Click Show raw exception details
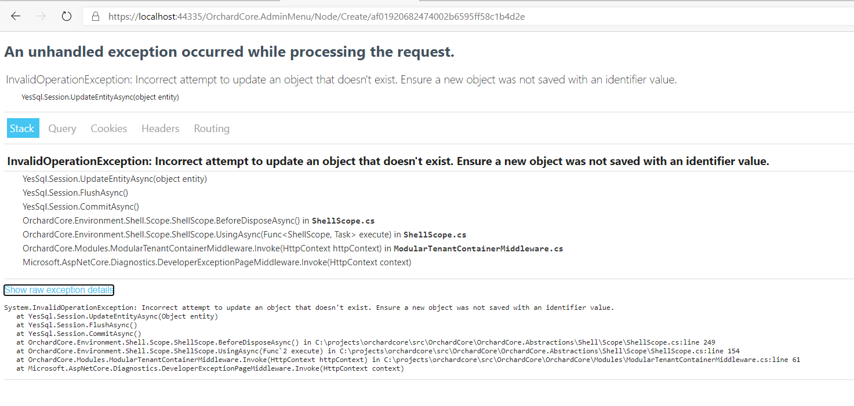854x406 pixels. [x=59, y=290]
